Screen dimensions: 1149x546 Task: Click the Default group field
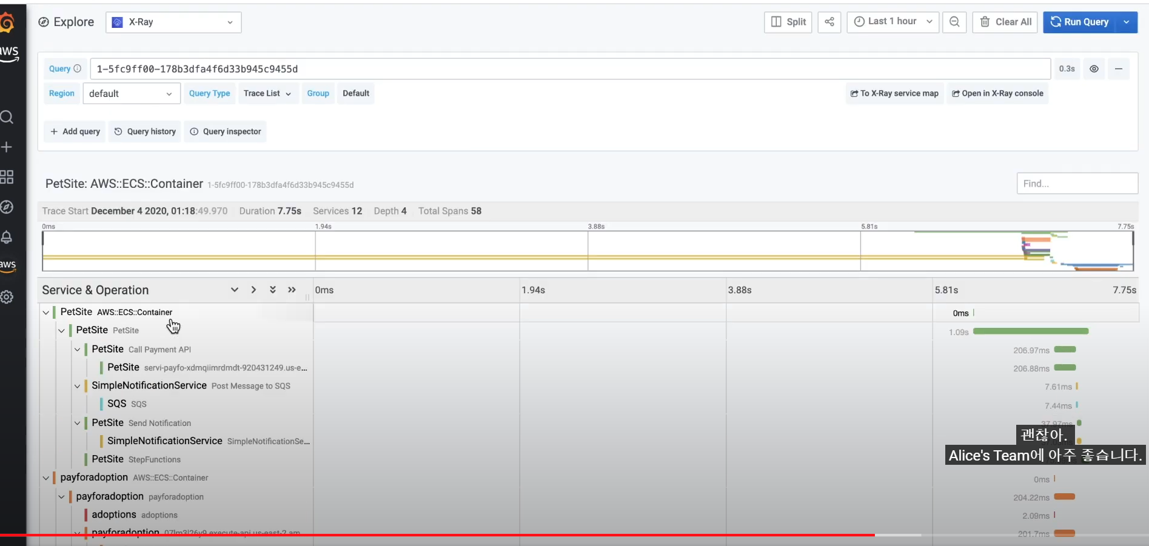[356, 93]
